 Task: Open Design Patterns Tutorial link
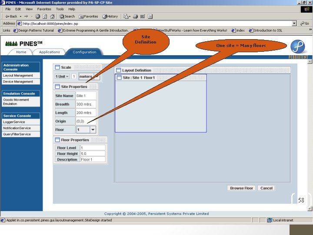(x=33, y=30)
